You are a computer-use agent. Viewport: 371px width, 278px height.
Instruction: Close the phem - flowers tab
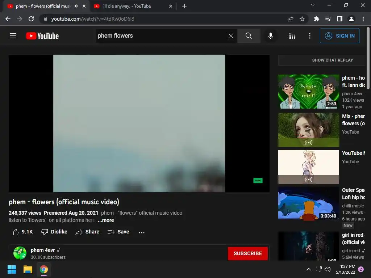(84, 6)
